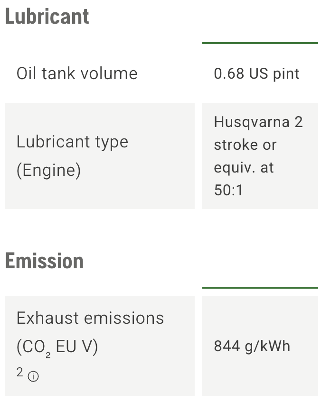The image size is (321, 401).
Task: Click the 50:1 ratio text
Action: [228, 190]
